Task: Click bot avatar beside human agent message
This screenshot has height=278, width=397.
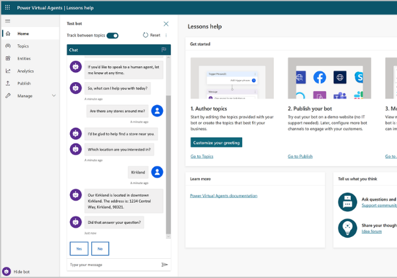Action: coord(75,67)
